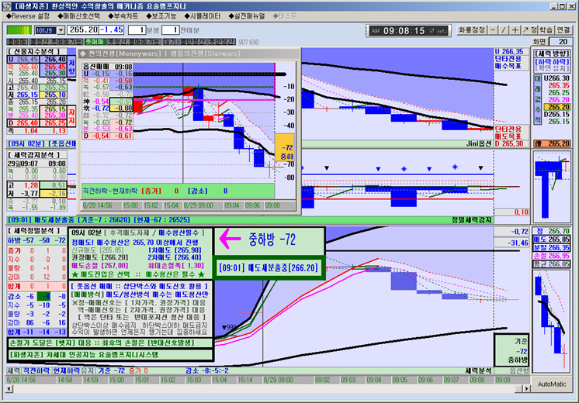Viewport: 579px width, 403px height.
Task: Click the green signal strength meter
Action: click(19, 30)
